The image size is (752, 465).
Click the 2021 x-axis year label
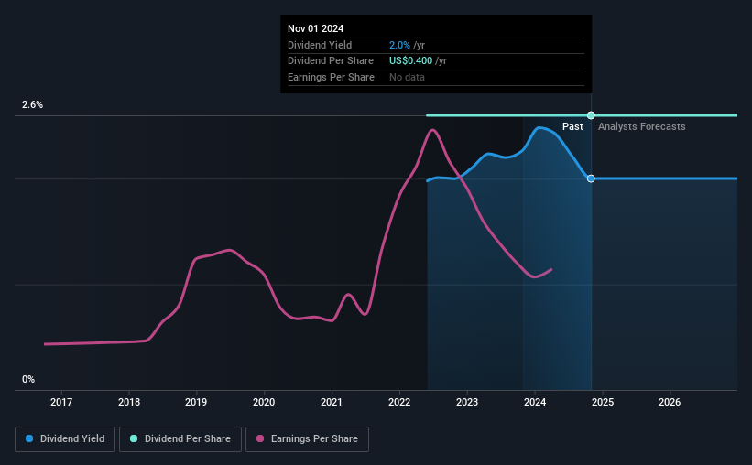click(332, 402)
